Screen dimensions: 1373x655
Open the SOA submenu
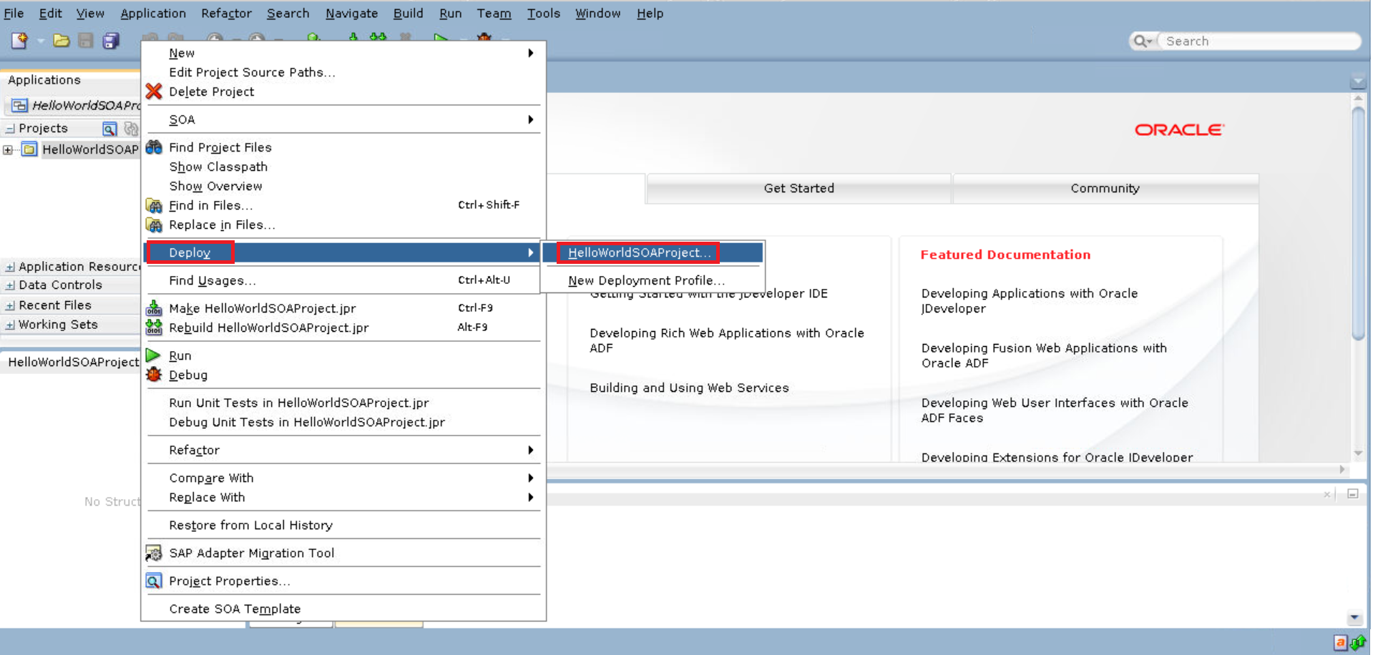pyautogui.click(x=343, y=119)
